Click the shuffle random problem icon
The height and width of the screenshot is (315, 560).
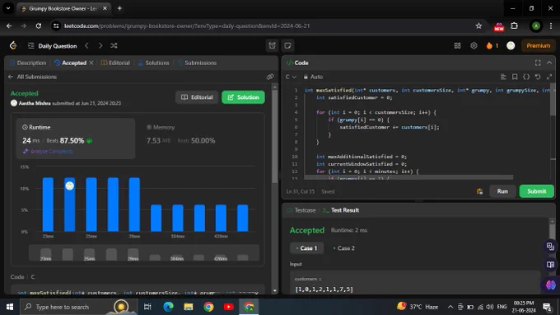[114, 46]
